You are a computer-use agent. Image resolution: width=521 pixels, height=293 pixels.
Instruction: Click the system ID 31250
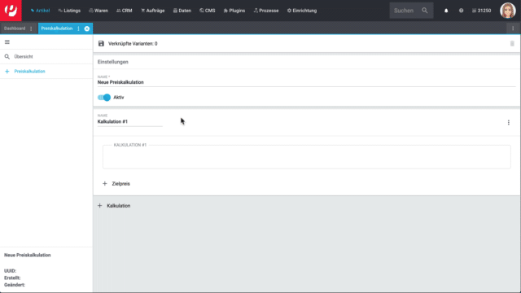[481, 11]
